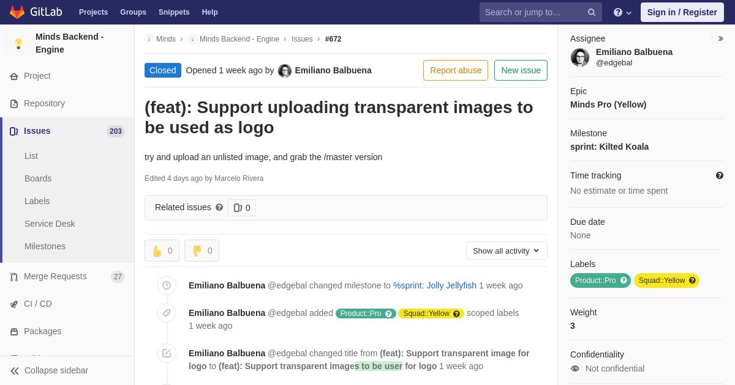The width and height of the screenshot is (735, 385).
Task: Click help icon on Squad::Yellow sidebar label
Action: (692, 280)
